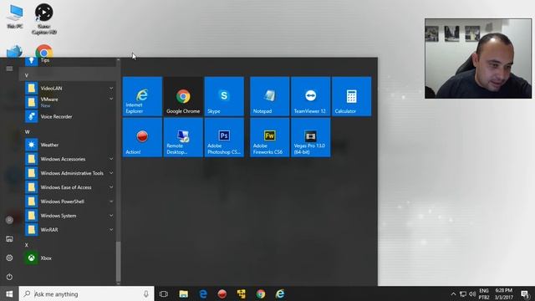Open the Action Center notification icon
This screenshot has width=535, height=301.
coord(526,294)
